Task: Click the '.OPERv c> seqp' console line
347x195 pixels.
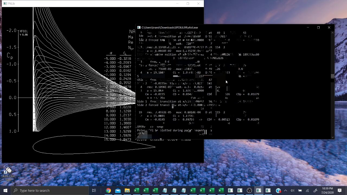Action: 150,127
